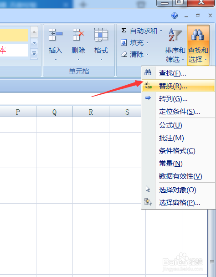
Task: Select 条件格式(C) in the menu
Action: (179, 151)
